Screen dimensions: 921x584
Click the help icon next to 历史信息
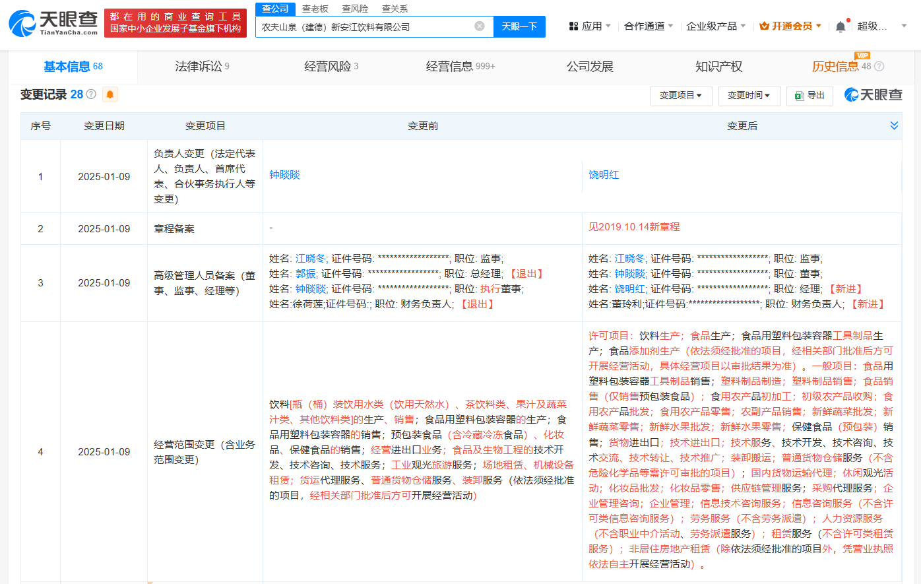click(x=879, y=66)
